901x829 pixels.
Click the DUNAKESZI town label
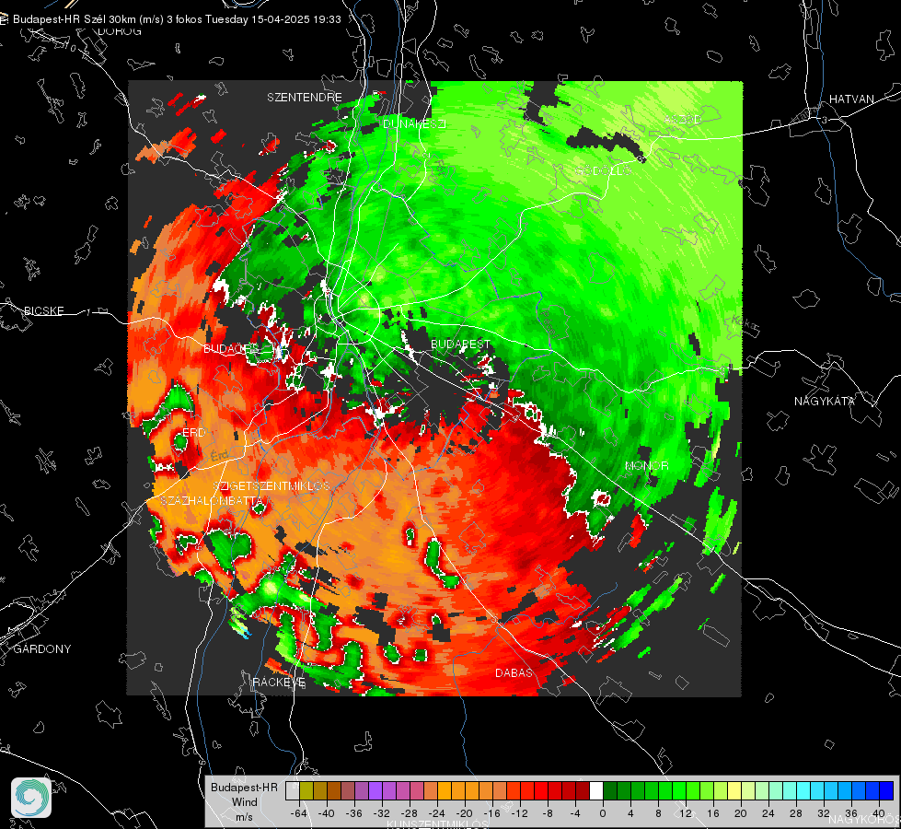[414, 123]
